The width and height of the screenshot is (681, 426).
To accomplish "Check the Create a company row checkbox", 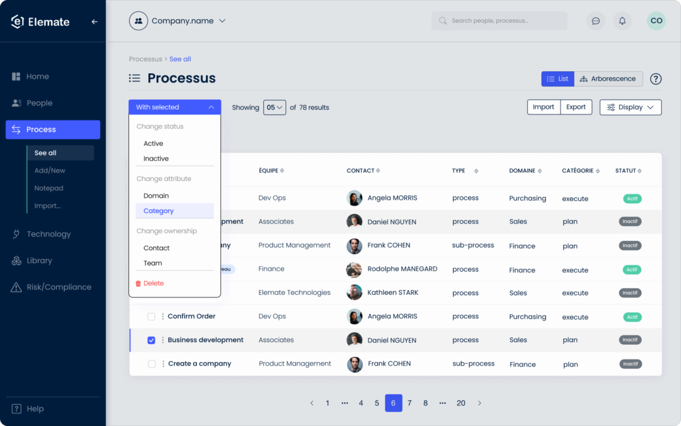I will point(151,363).
